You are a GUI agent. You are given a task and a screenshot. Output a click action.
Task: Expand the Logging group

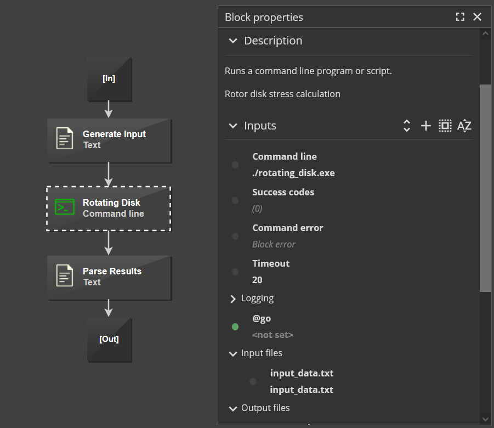[233, 299]
